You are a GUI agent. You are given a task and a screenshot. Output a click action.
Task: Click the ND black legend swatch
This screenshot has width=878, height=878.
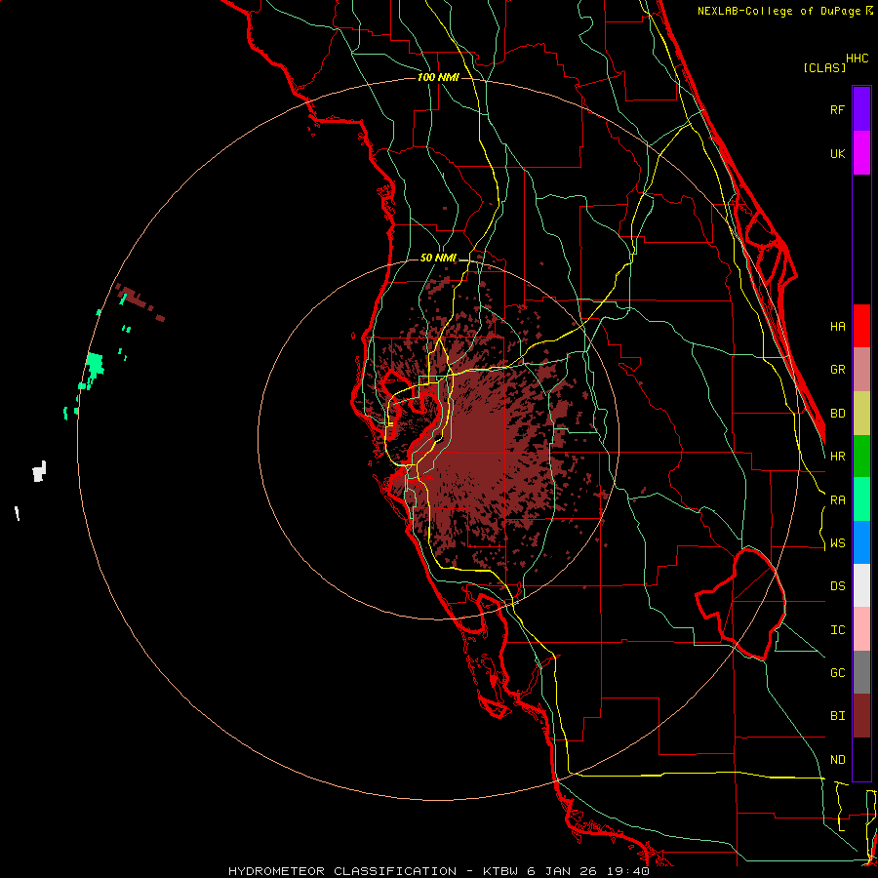point(861,759)
